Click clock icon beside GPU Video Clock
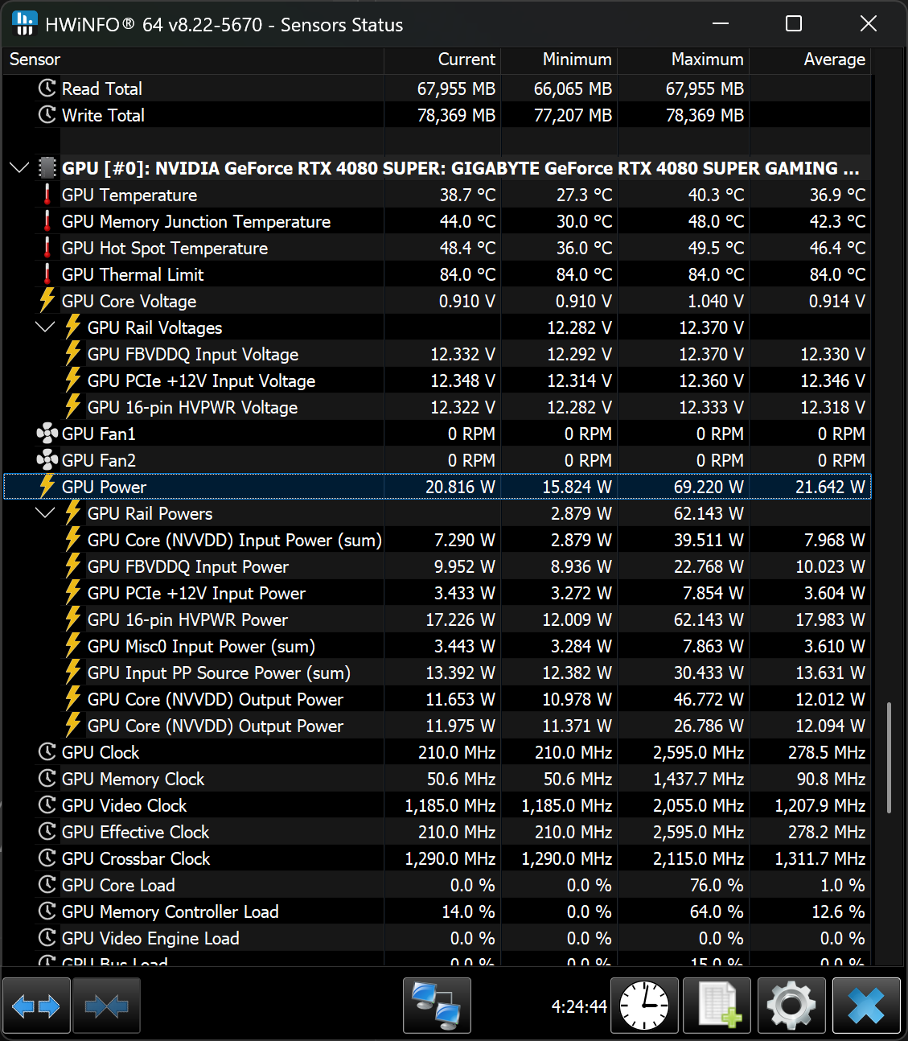 pos(47,805)
